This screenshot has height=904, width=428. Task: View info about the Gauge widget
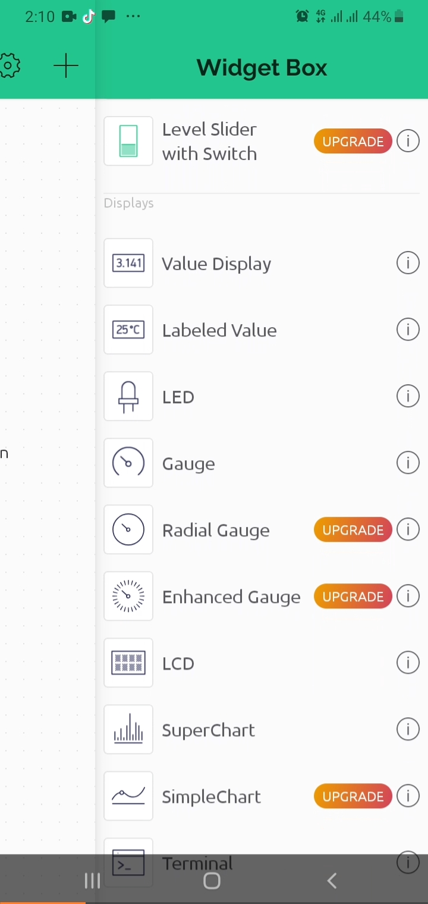[x=408, y=463]
